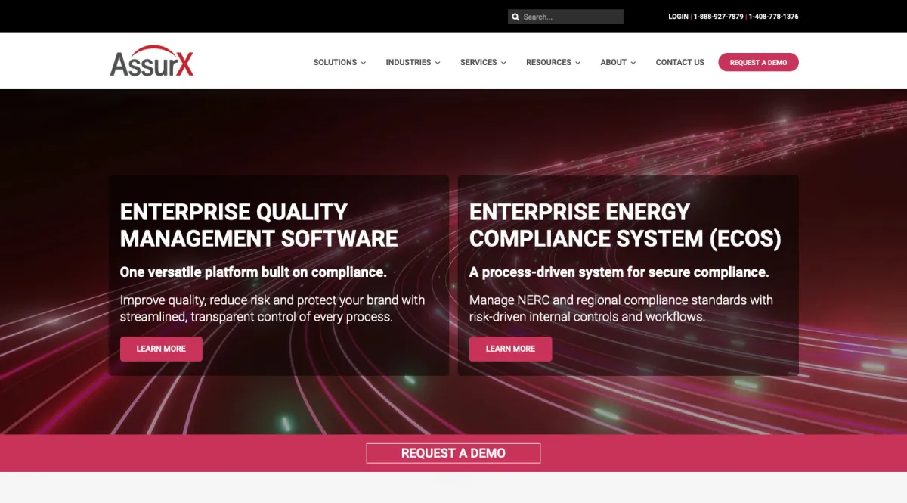
Task: Click text 'One versatile platform built on compliance.'
Action: [x=253, y=272]
